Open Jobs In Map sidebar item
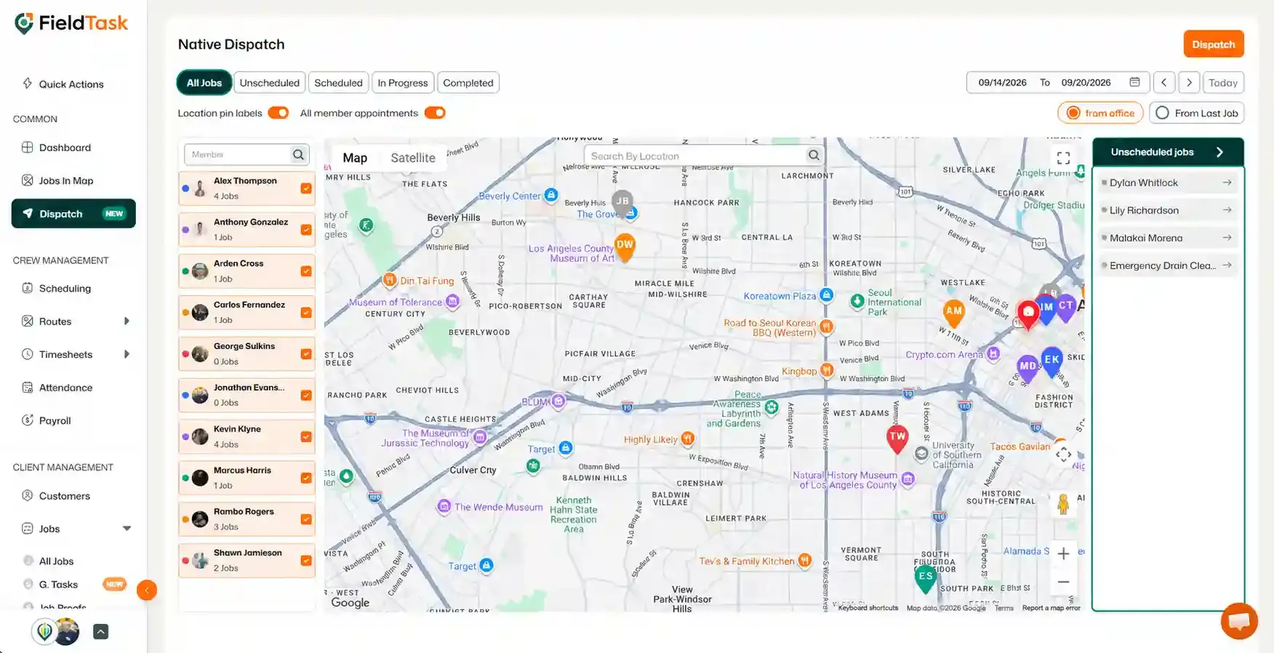 tap(65, 180)
